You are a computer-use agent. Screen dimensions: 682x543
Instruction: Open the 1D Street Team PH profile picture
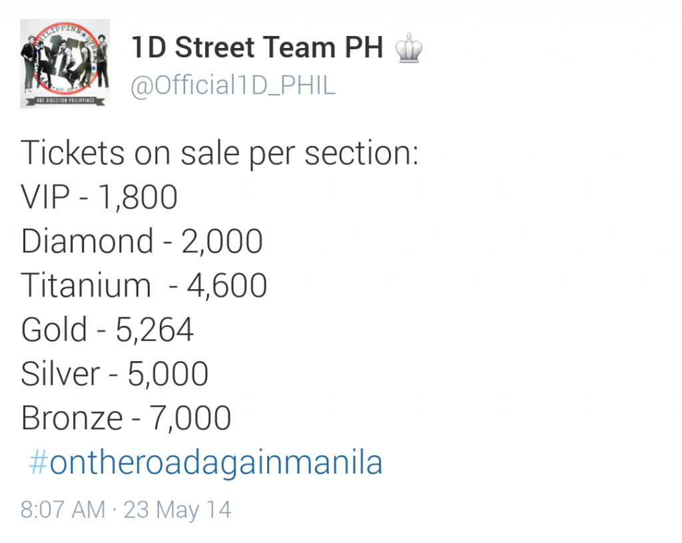coord(65,63)
